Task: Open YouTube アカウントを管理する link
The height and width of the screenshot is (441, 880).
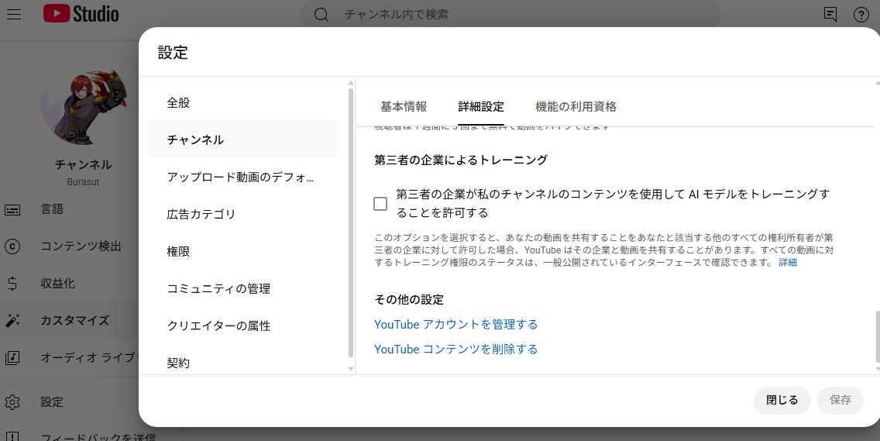Action: [x=455, y=325]
